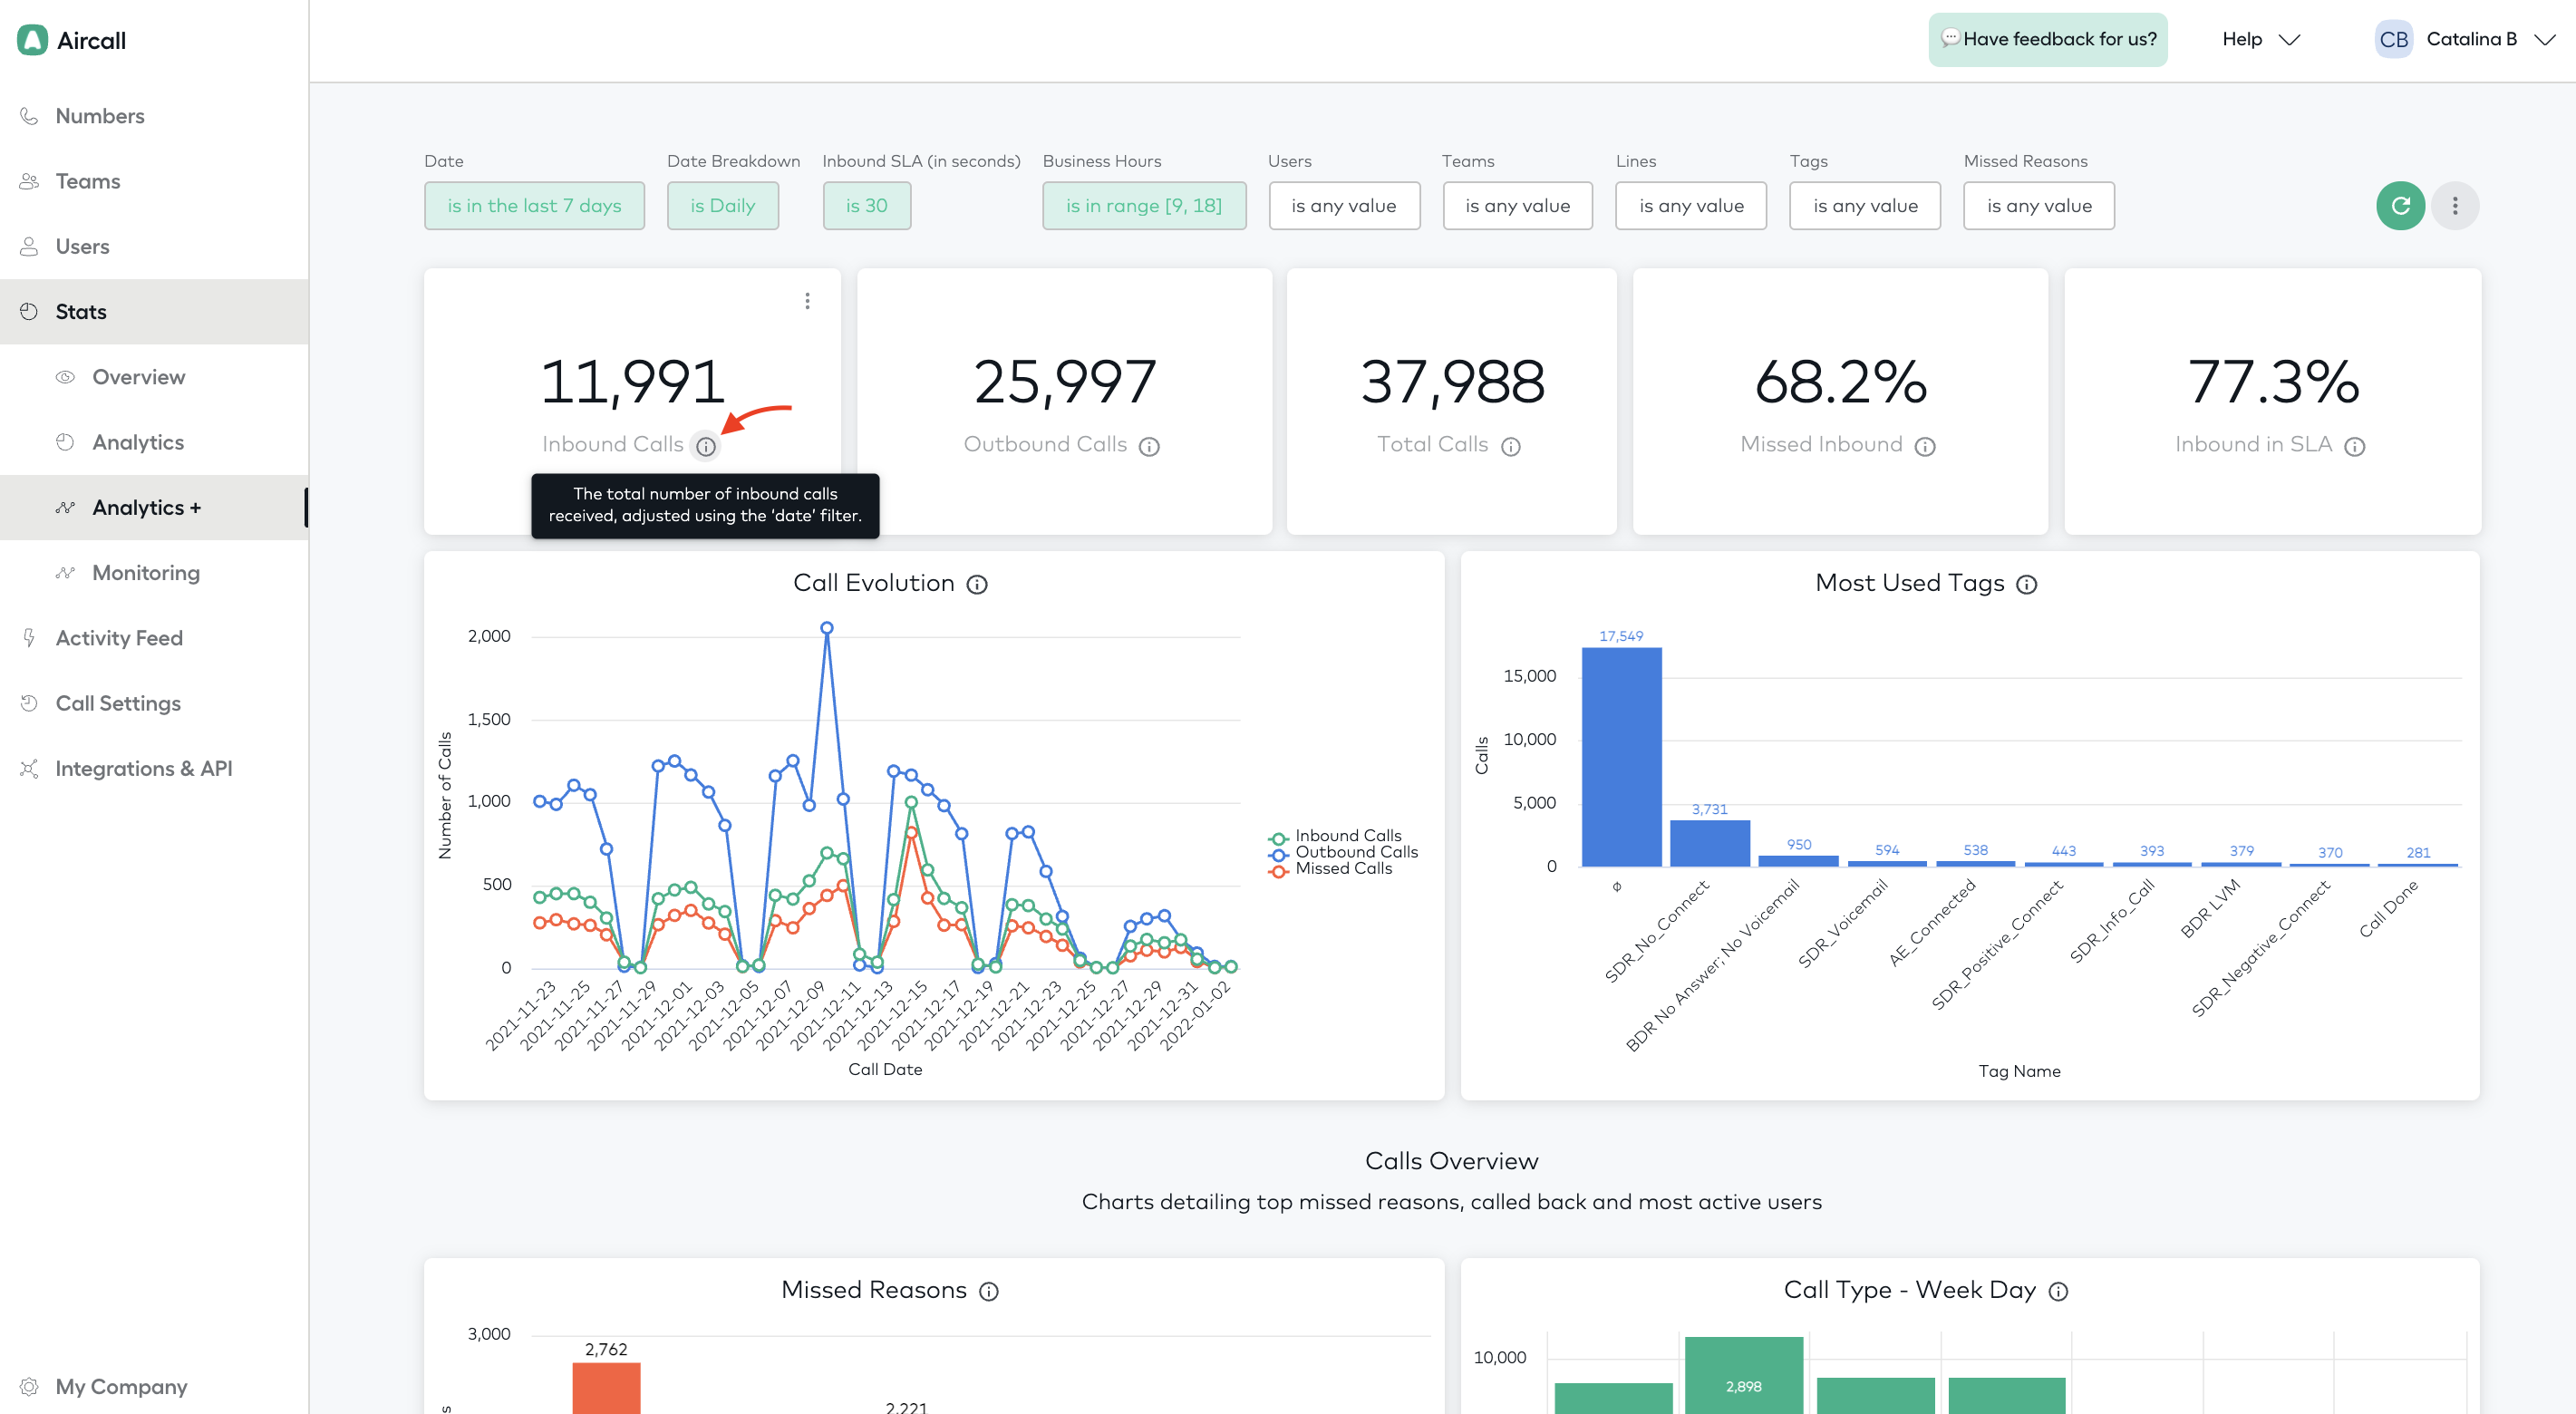Click the green refresh dashboard button
Viewport: 2576px width, 1414px height.
(2400, 206)
